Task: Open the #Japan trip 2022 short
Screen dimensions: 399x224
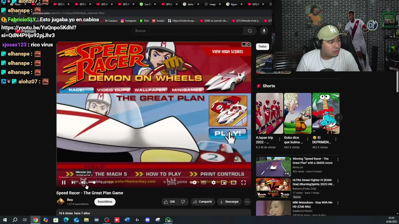Action: click(x=270, y=113)
